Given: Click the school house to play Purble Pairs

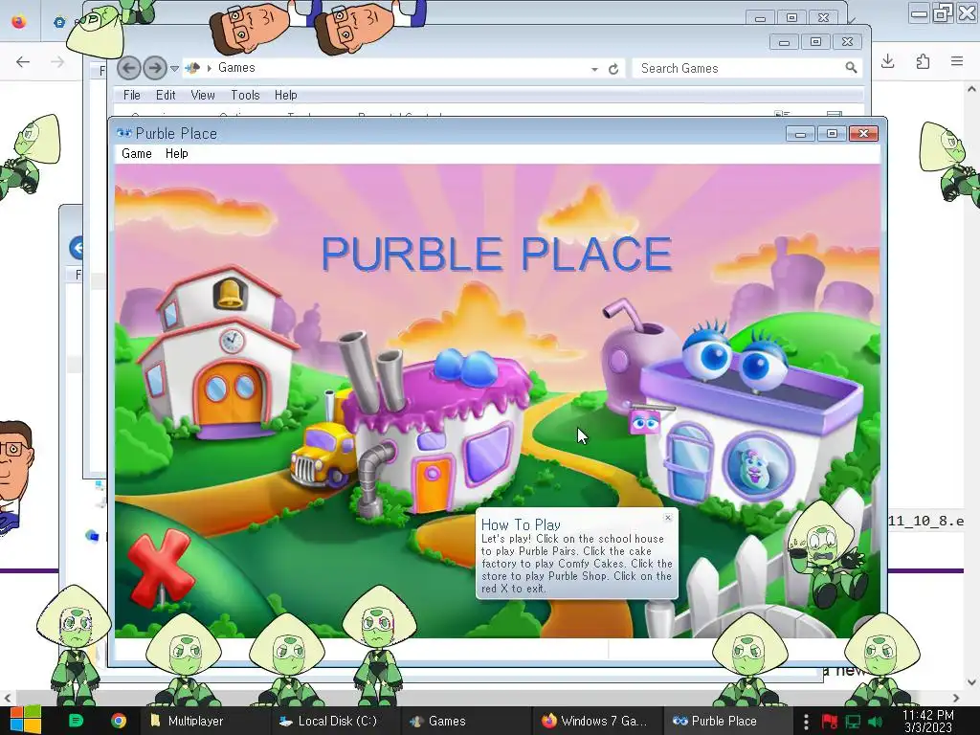Looking at the screenshot, I should pos(217,353).
